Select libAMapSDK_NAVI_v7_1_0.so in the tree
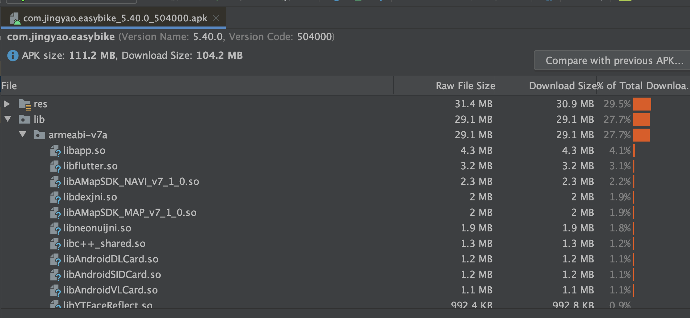 click(131, 182)
